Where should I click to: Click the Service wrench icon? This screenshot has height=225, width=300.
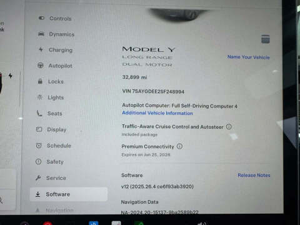tap(38, 177)
